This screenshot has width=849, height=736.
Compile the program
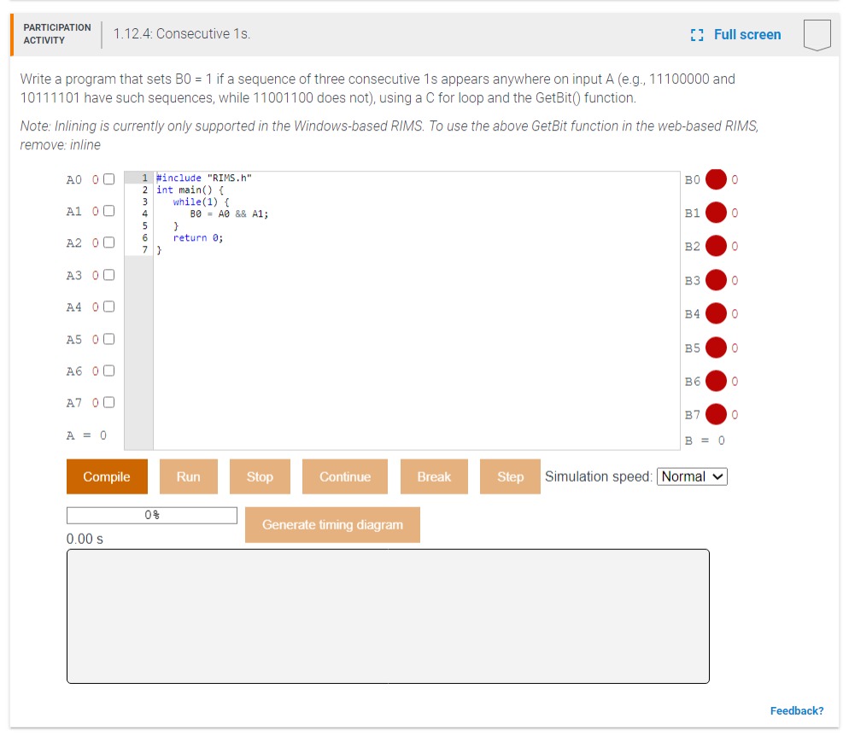point(107,476)
